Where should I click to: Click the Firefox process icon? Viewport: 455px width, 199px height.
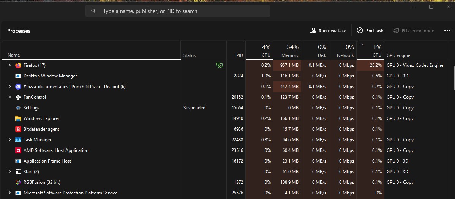[x=18, y=65]
